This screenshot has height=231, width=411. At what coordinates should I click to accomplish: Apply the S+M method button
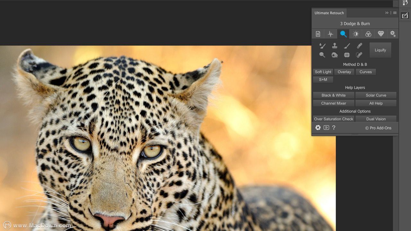[x=323, y=80]
